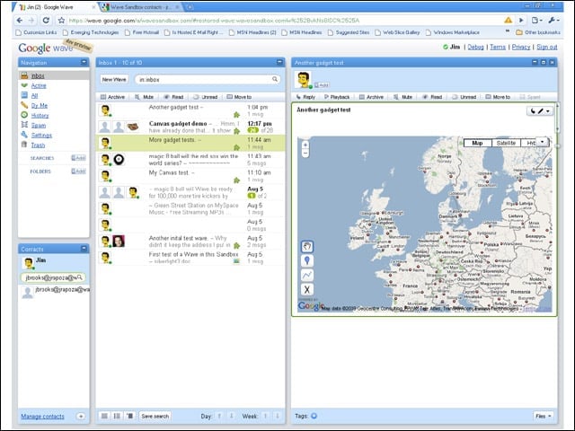Click the New Wave button
The height and width of the screenshot is (431, 575).
[x=114, y=79]
